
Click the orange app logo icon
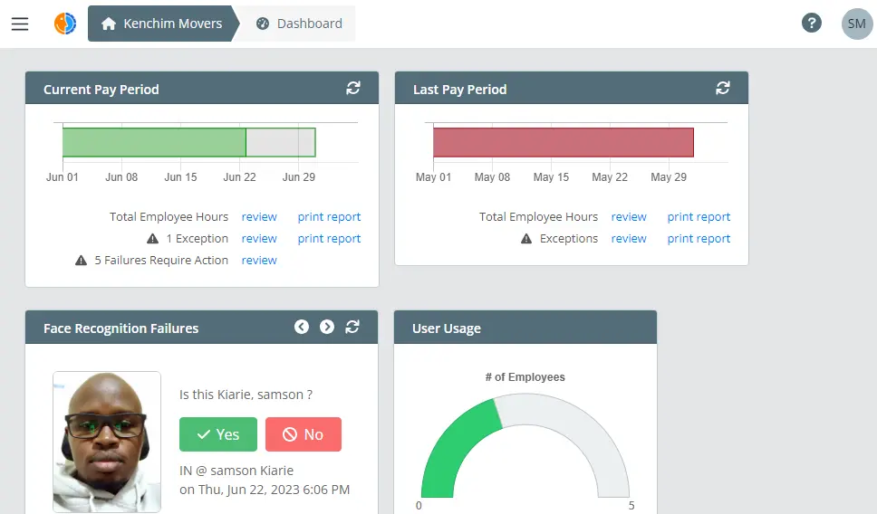tap(65, 24)
